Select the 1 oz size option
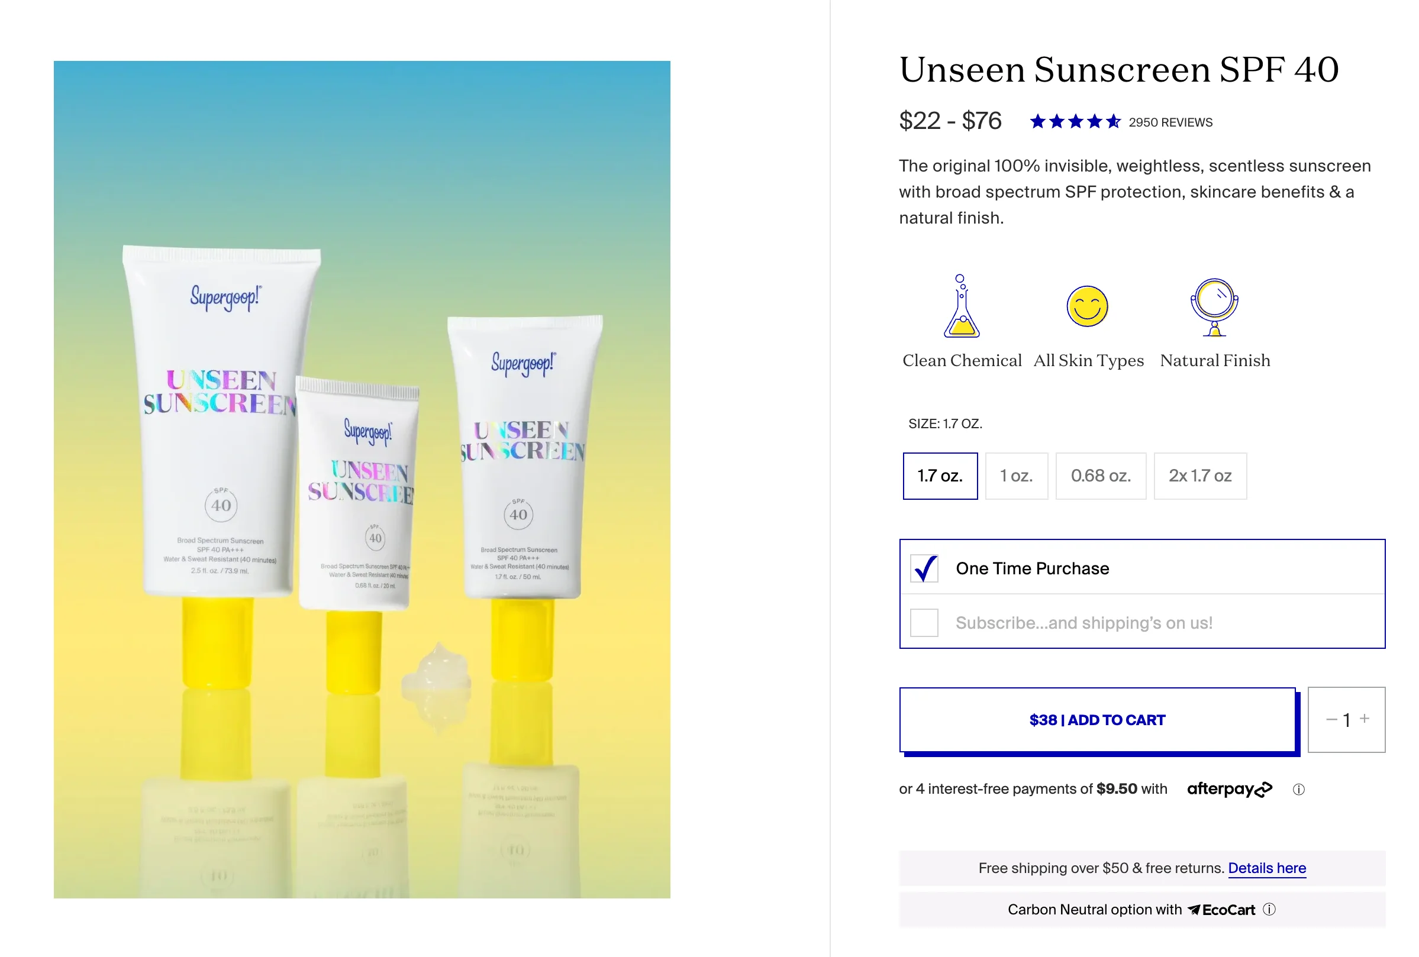 click(1013, 476)
